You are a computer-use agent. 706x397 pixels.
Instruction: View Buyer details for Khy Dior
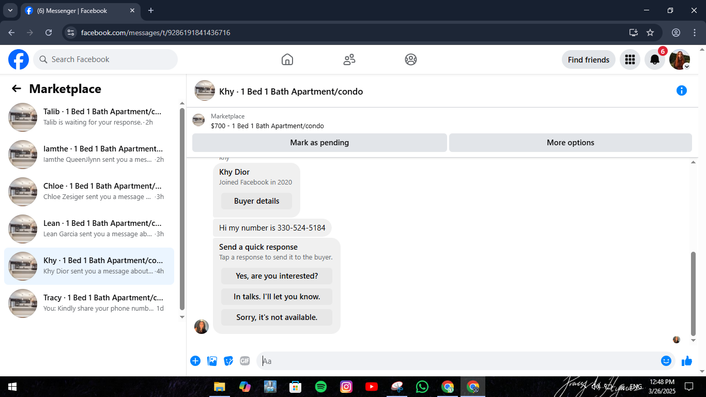(256, 201)
